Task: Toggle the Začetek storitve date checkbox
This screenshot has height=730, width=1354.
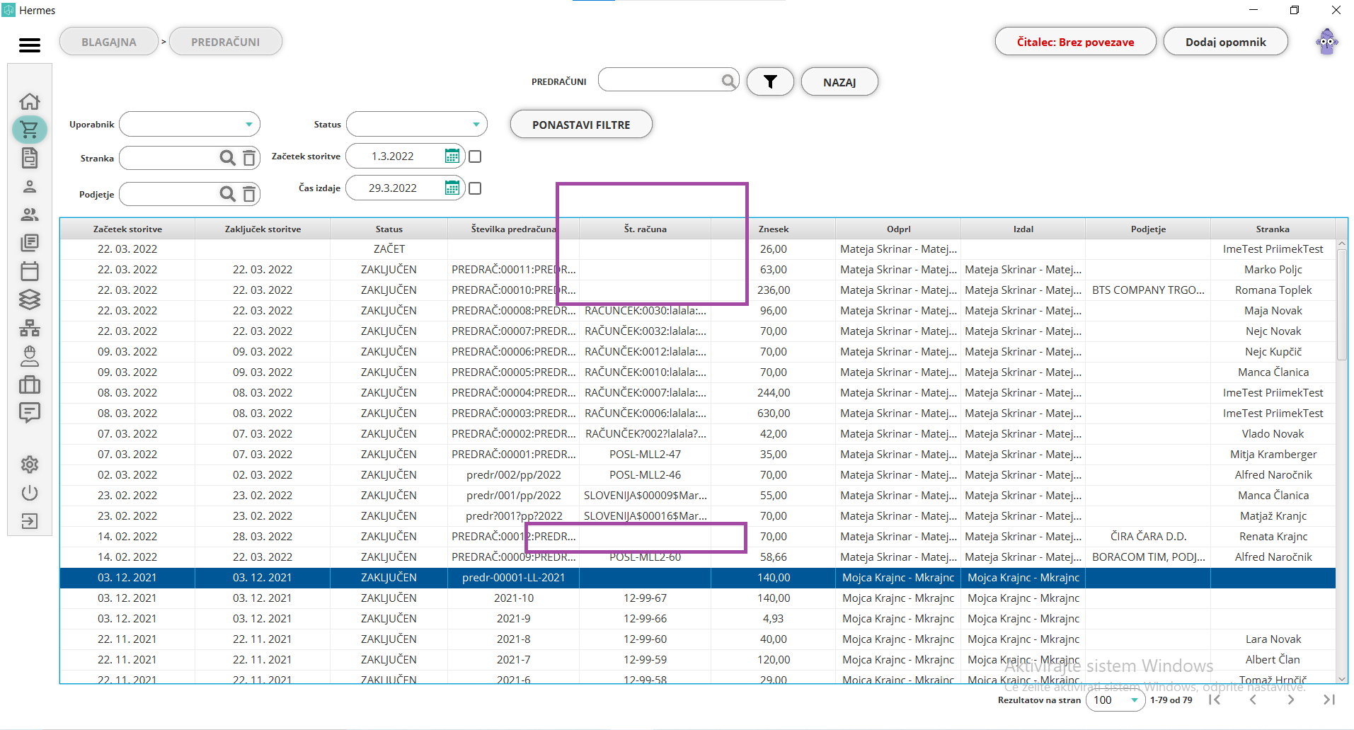Action: (x=475, y=156)
